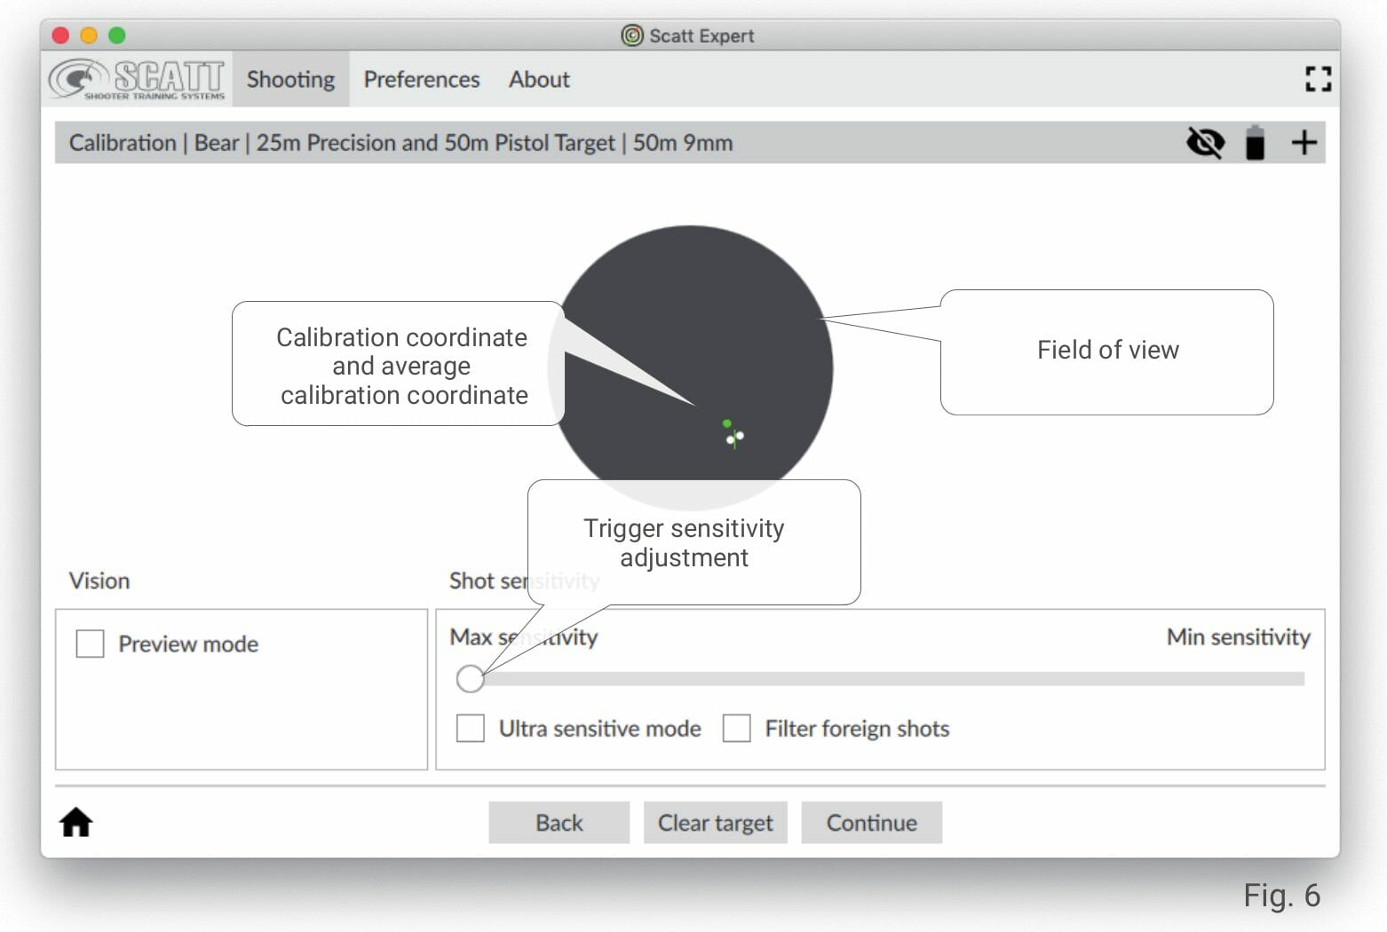Close the Scatt Expert window with the red button
Screen dimensions: 1387x932
61,36
